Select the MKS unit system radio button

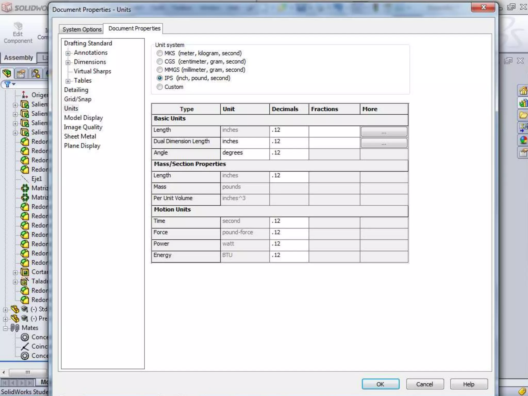click(x=160, y=53)
